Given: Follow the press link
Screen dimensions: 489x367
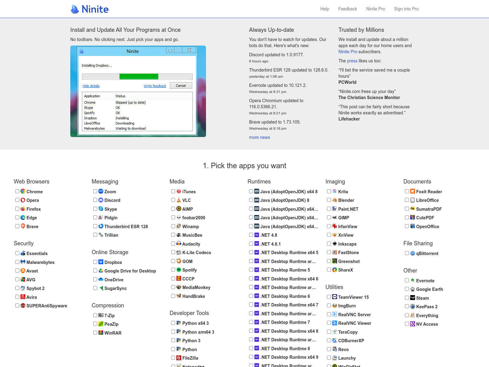Looking at the screenshot, I should (352, 61).
